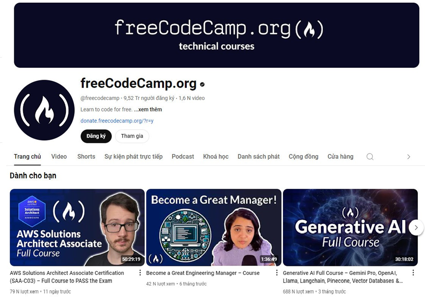Screen dimensions: 425x304
Task: Play the Generative AI Full Course thumbnail
Action: pyautogui.click(x=350, y=227)
